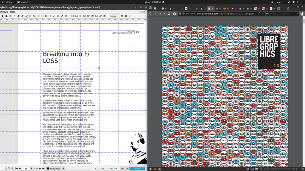Screen dimensions: 305x171
Task: Open the Windows menu in Scribus
Action: (x=4, y=12)
